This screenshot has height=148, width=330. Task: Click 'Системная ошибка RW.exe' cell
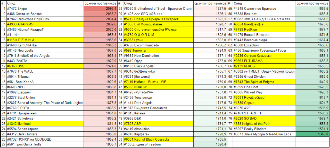point(158,29)
